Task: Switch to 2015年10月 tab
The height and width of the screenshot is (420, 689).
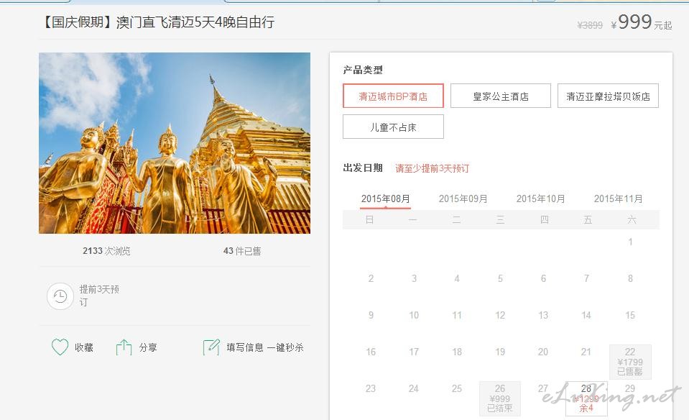Action: tap(540, 198)
